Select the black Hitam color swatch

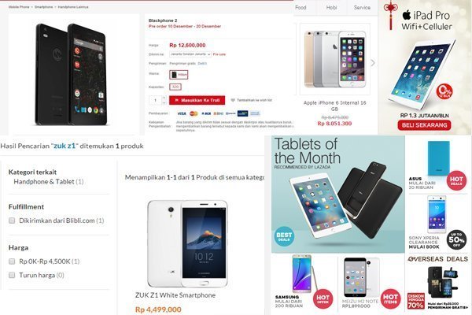point(179,75)
